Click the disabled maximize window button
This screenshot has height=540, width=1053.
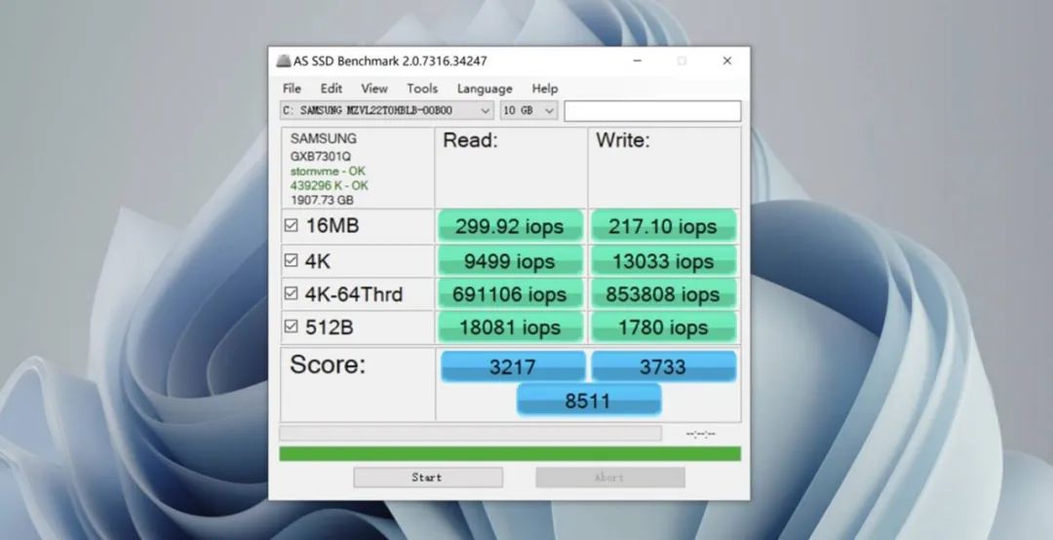point(682,61)
